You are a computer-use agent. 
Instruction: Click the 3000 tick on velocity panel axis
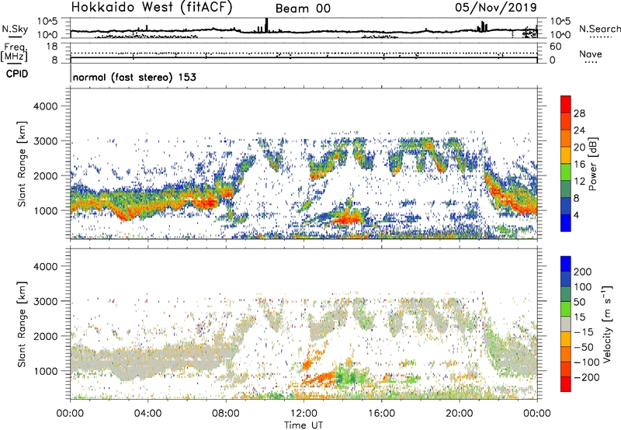46,301
